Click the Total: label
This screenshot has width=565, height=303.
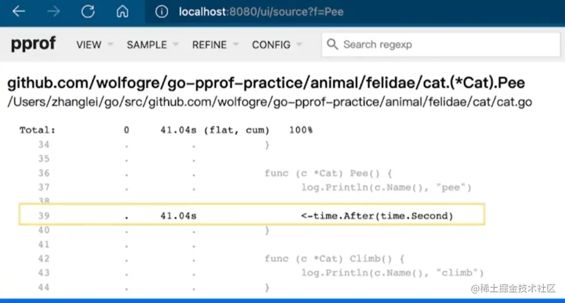tap(38, 130)
